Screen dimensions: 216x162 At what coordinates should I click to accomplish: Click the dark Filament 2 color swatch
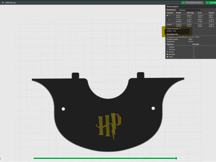[x=167, y=20]
